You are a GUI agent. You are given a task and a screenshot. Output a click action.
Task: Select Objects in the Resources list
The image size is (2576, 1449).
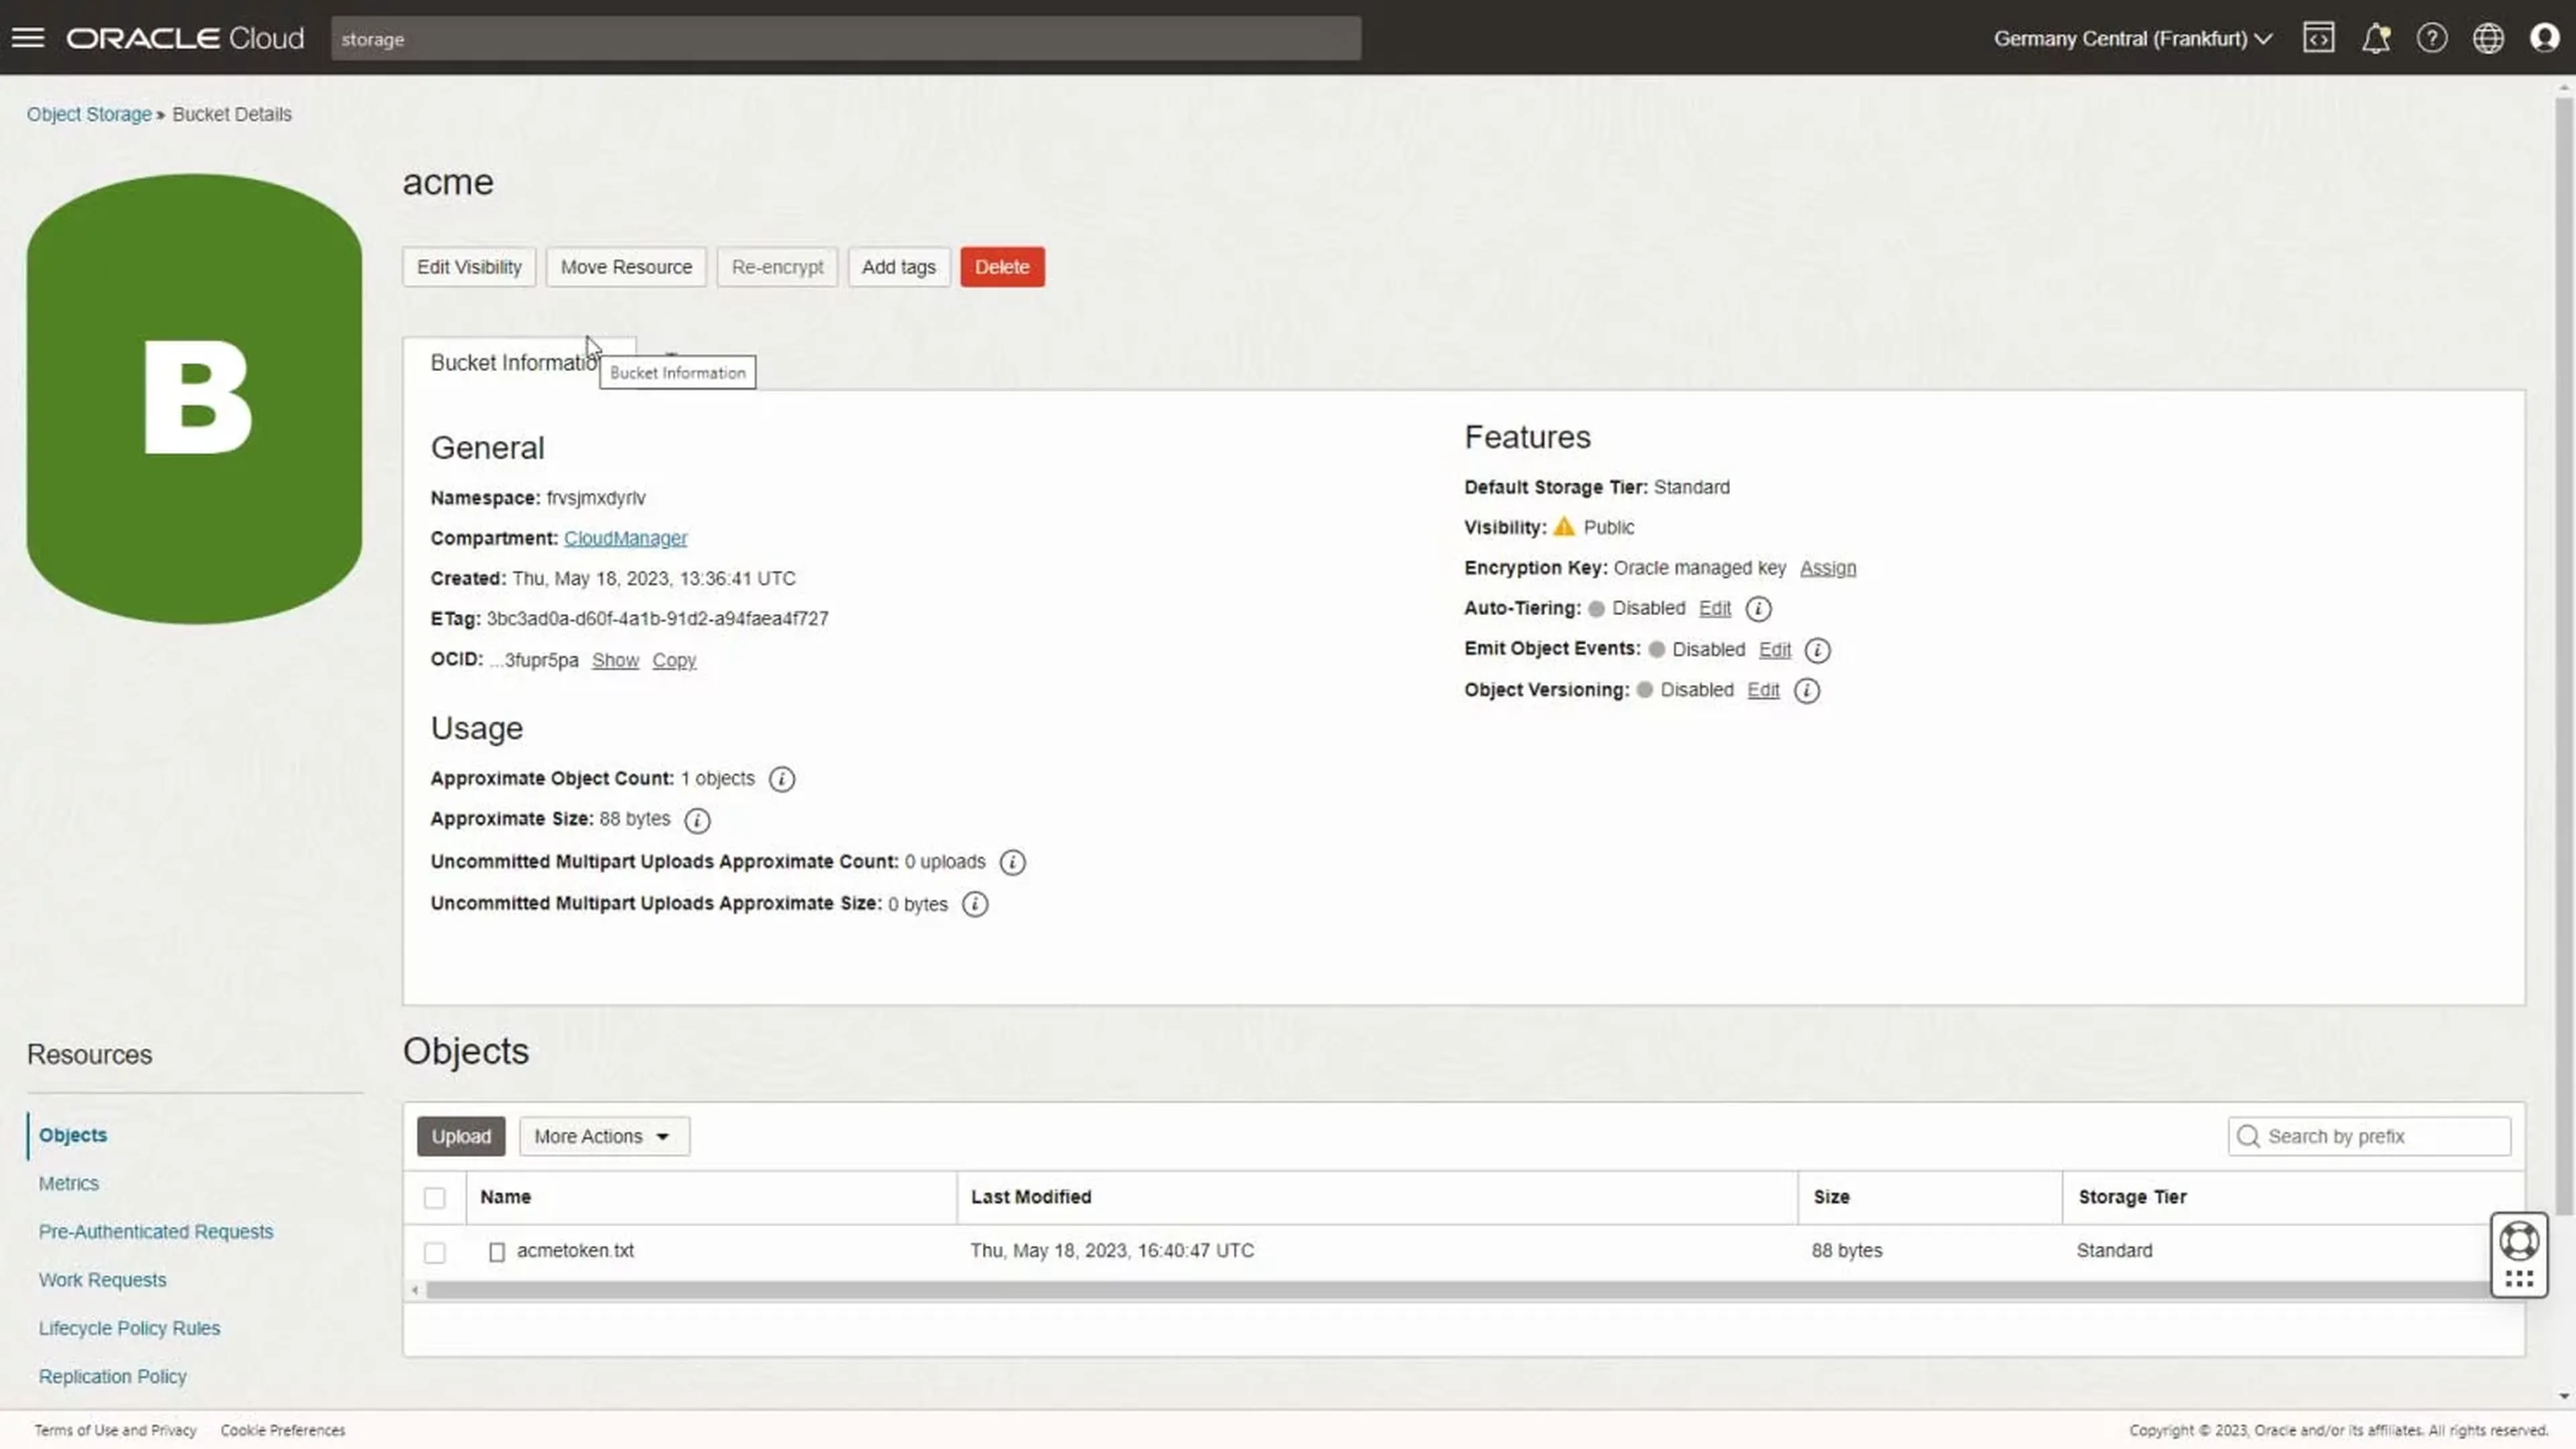point(73,1135)
